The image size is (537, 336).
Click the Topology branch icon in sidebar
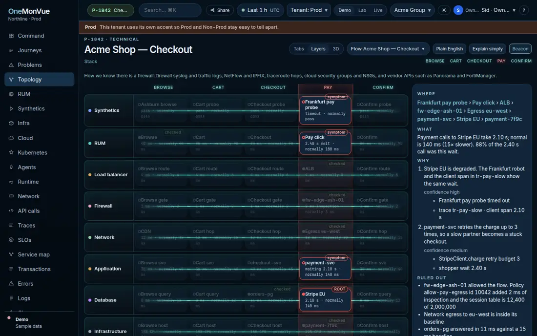[11, 80]
